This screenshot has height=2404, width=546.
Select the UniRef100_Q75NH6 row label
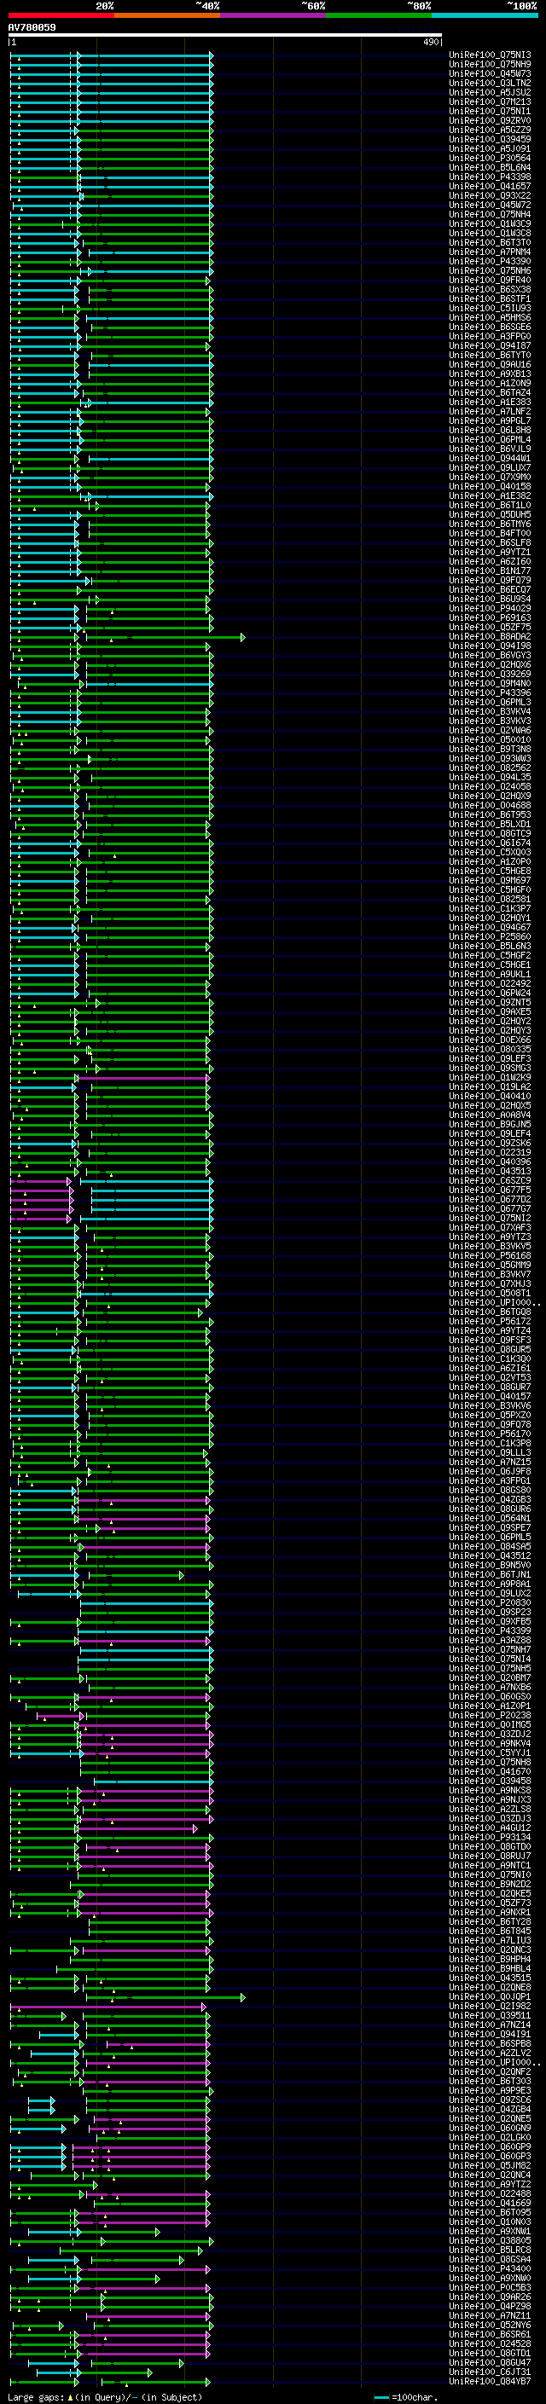490,270
